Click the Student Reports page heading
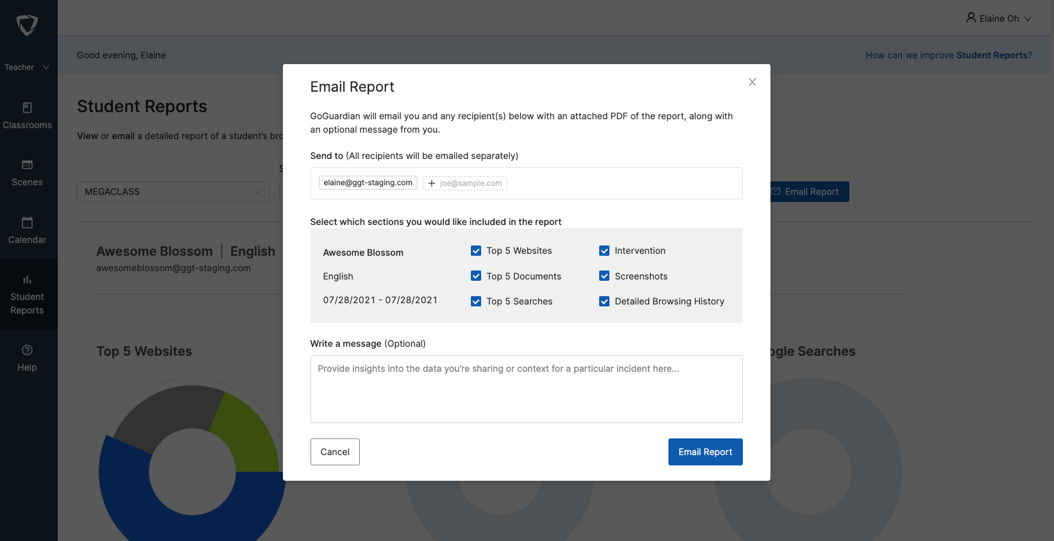1054x541 pixels. pos(142,106)
